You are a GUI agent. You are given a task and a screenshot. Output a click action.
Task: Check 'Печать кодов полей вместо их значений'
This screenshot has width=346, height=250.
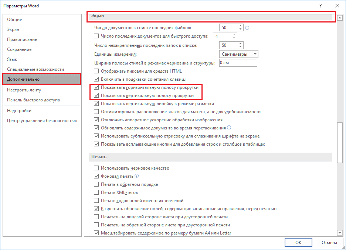96,201
